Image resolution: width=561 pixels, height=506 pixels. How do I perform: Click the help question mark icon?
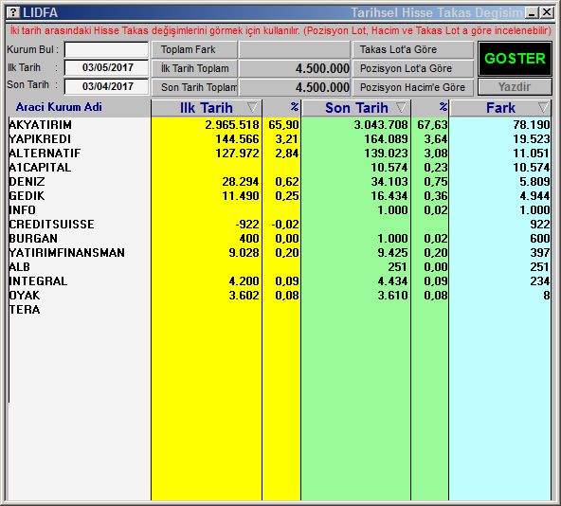click(13, 12)
